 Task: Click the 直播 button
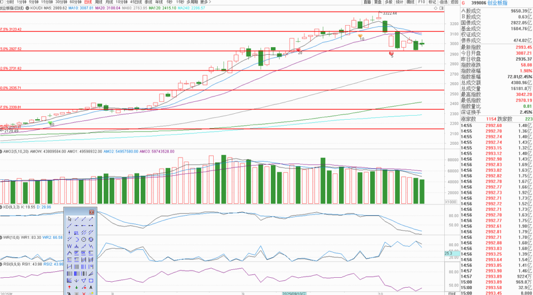[367, 2]
